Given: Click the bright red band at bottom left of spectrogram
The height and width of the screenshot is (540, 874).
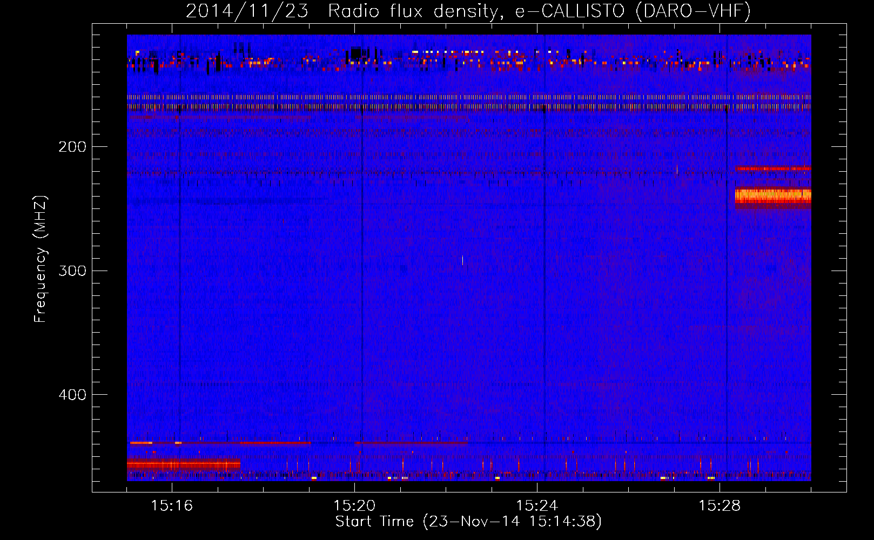Looking at the screenshot, I should 184,464.
